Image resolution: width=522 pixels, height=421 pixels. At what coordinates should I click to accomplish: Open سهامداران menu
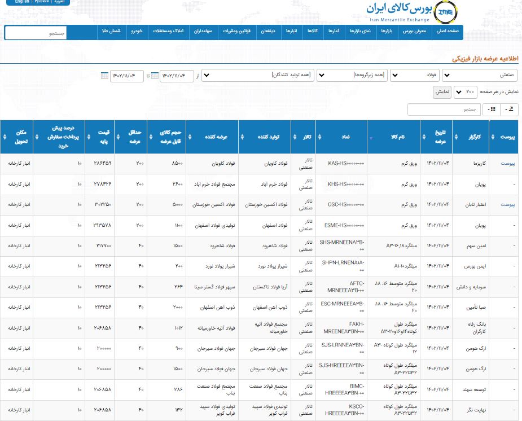pyautogui.click(x=203, y=31)
